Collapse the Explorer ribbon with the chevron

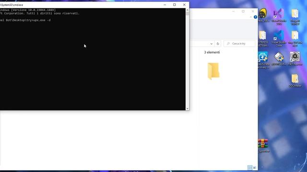[251, 17]
